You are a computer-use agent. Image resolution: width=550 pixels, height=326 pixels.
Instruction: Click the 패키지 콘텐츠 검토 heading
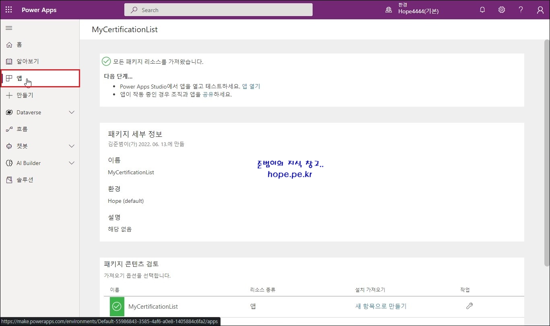pyautogui.click(x=131, y=264)
